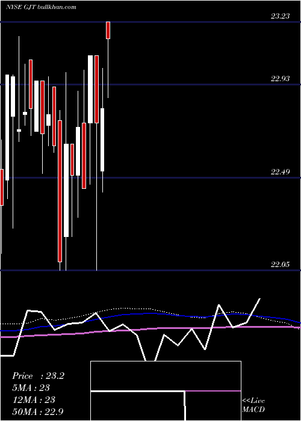
Task: Click the '12MA : 23' value
Action: tap(34, 400)
